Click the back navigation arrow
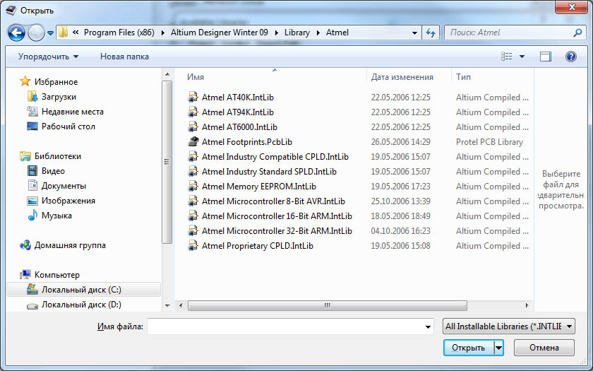Viewport: 593px width, 371px height. 17,33
